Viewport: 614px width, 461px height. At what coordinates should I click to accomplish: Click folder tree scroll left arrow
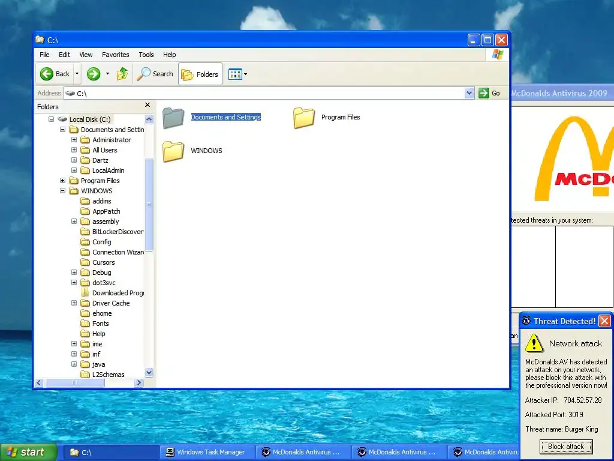(39, 382)
